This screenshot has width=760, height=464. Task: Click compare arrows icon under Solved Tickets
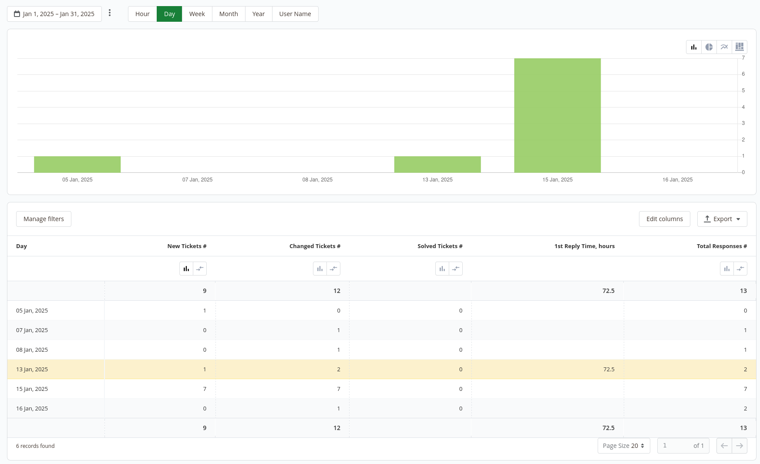click(x=456, y=269)
